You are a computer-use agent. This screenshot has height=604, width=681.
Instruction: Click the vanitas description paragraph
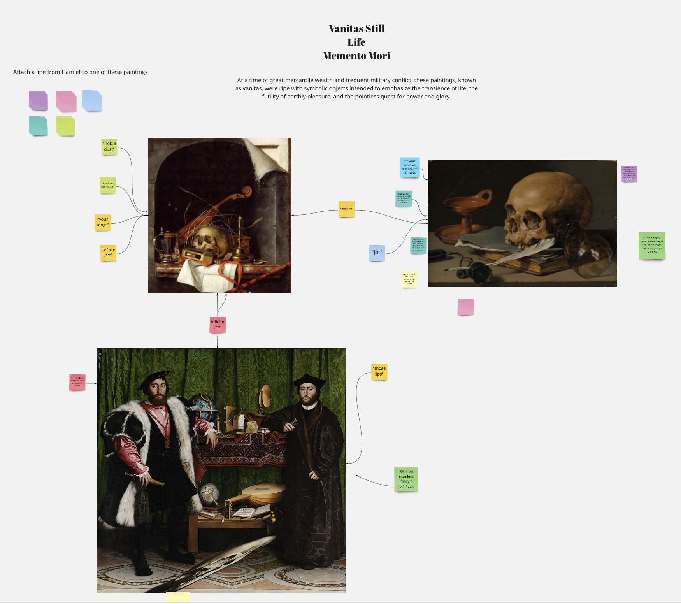coord(356,88)
